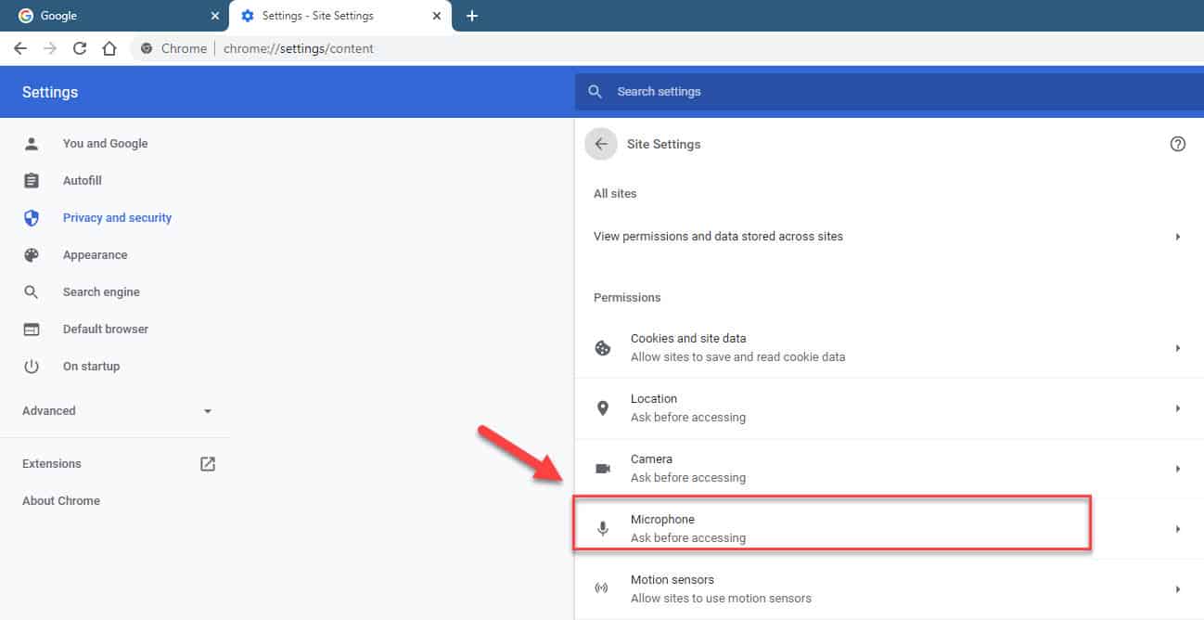Open Extensions from the sidebar

[52, 464]
